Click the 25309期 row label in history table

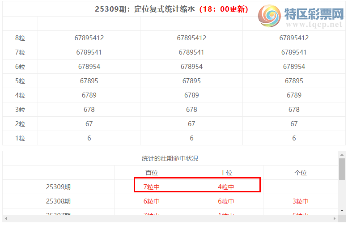click(58, 187)
